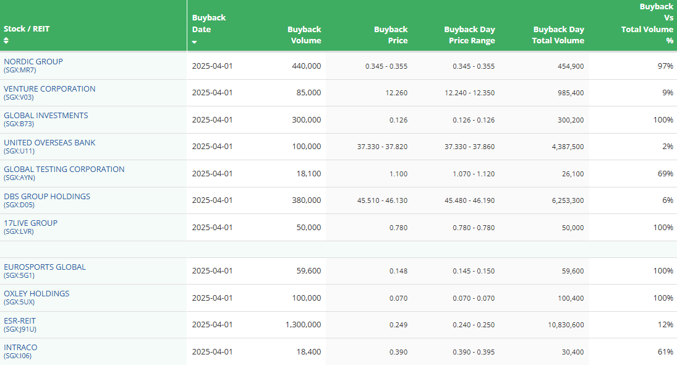
Task: Select the (SGX:AYN) ticker code
Action: click(19, 178)
